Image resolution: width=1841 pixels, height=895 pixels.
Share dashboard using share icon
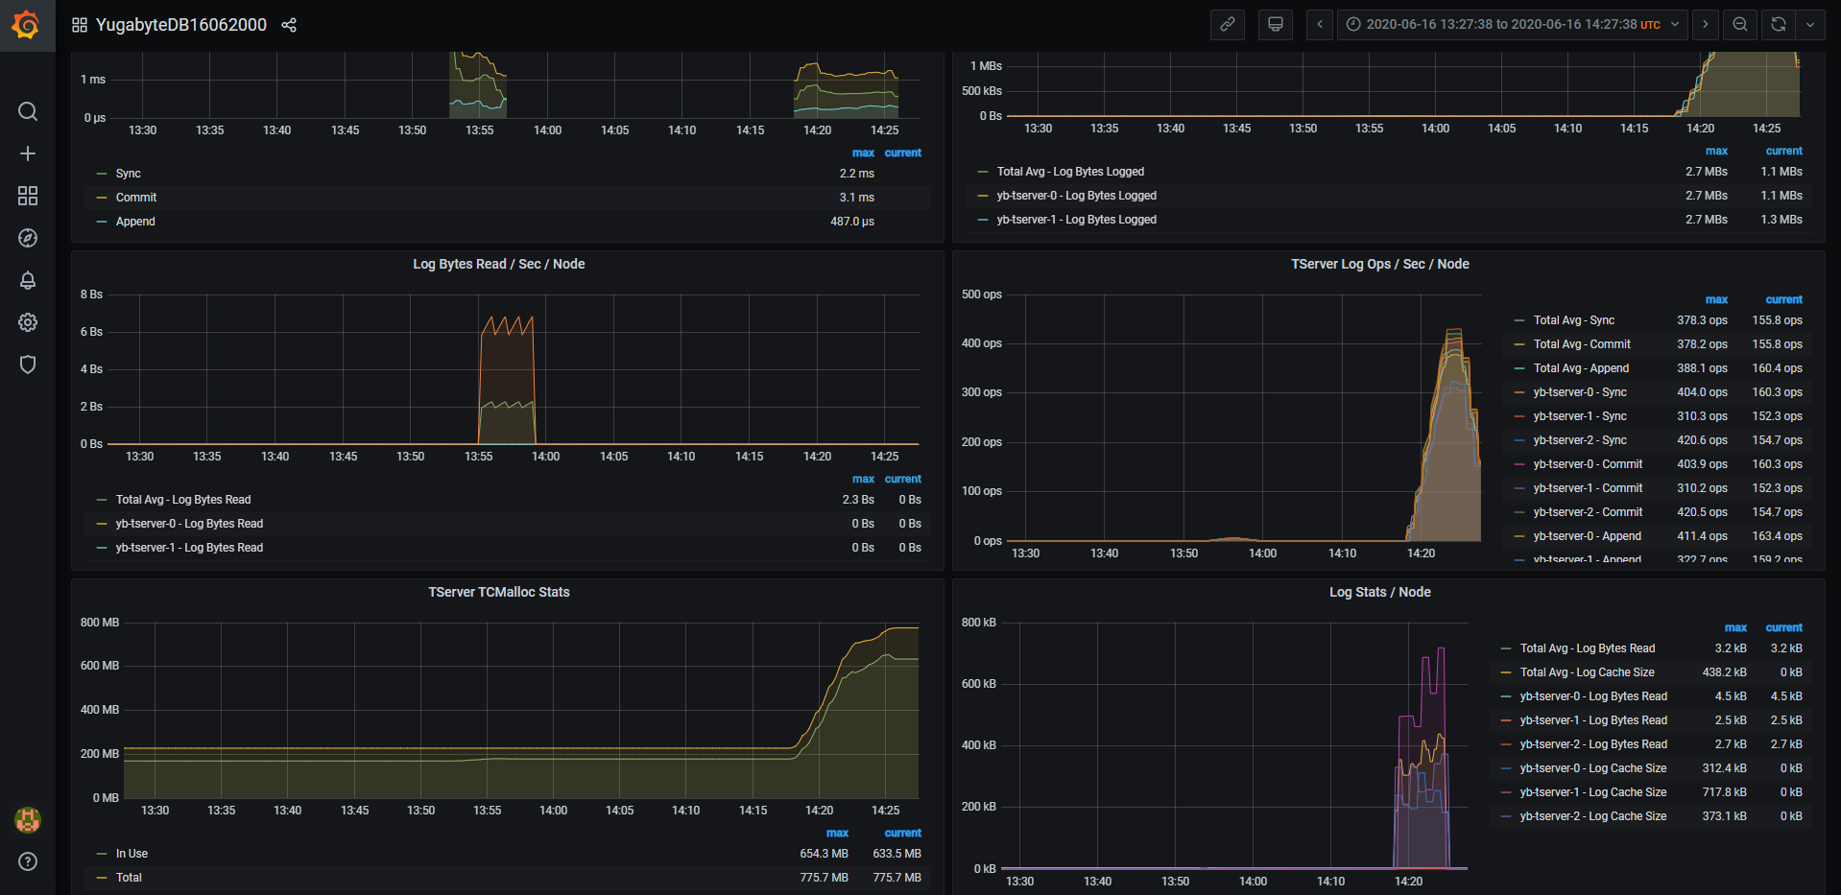point(289,25)
